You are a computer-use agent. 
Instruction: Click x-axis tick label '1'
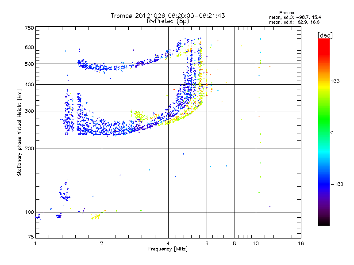pos(35,243)
